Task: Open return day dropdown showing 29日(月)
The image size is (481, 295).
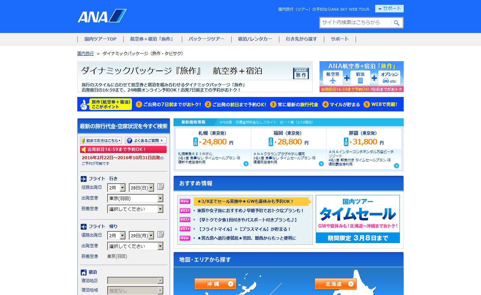Action: click(x=141, y=236)
